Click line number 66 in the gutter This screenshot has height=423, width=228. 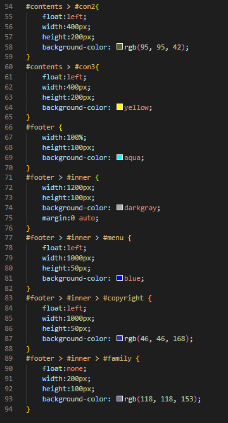pos(9,127)
